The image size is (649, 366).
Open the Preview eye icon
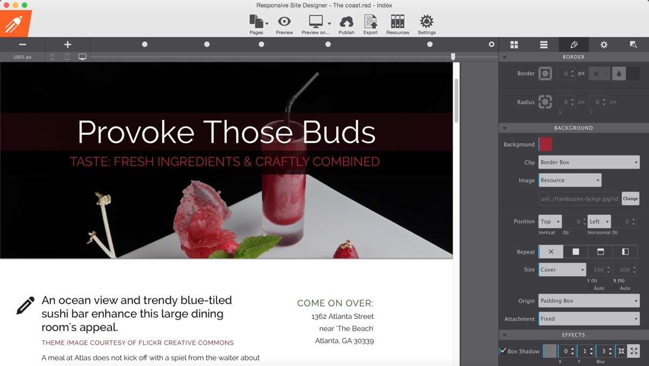284,22
